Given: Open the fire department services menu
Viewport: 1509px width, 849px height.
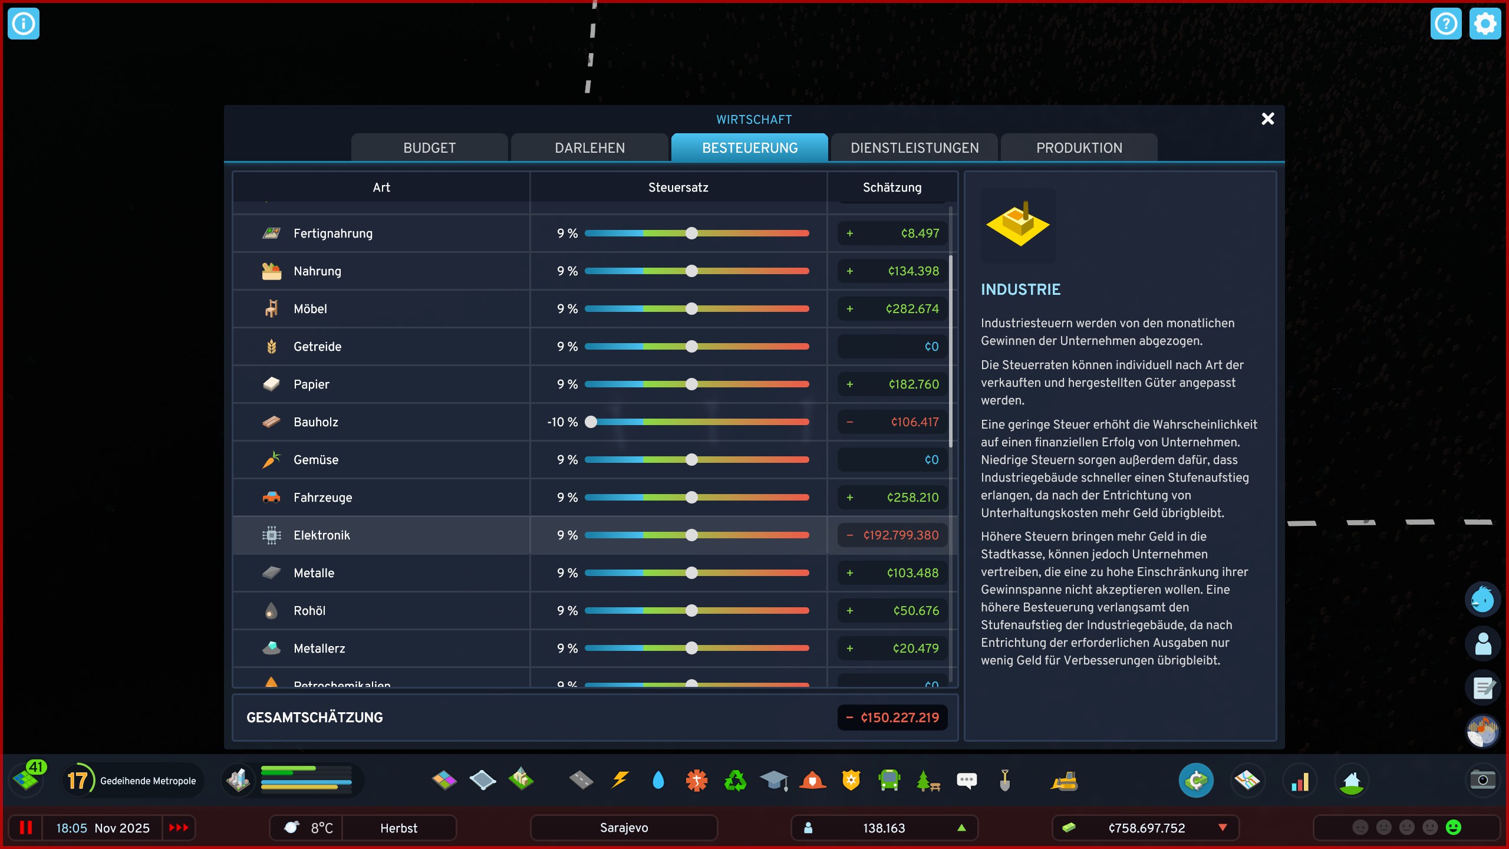Looking at the screenshot, I should pyautogui.click(x=813, y=780).
